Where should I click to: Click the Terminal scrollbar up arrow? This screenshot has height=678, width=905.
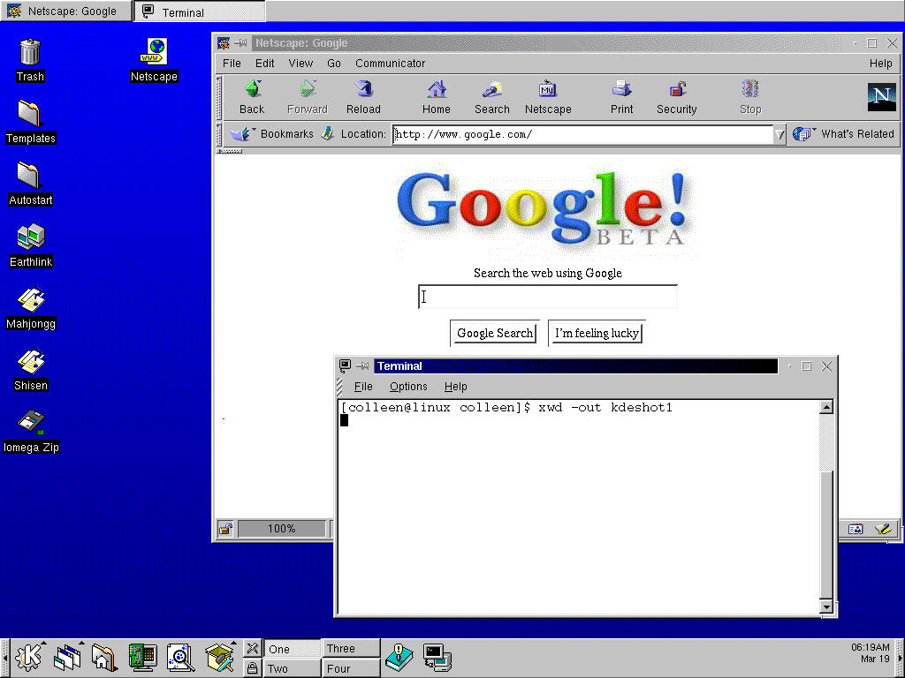(x=826, y=408)
